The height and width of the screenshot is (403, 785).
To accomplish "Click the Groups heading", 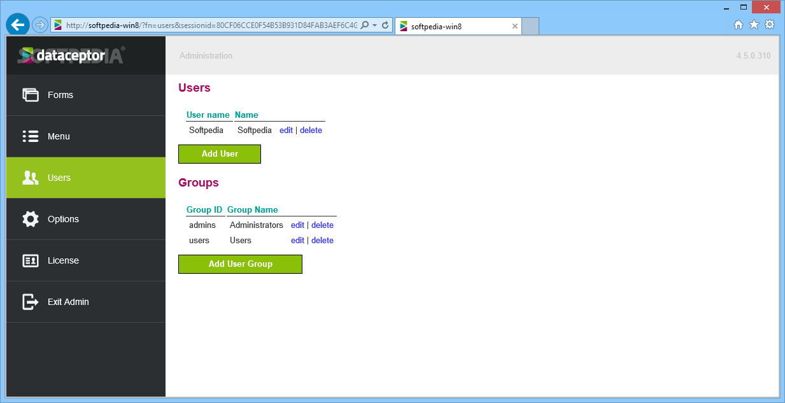I will coord(199,183).
